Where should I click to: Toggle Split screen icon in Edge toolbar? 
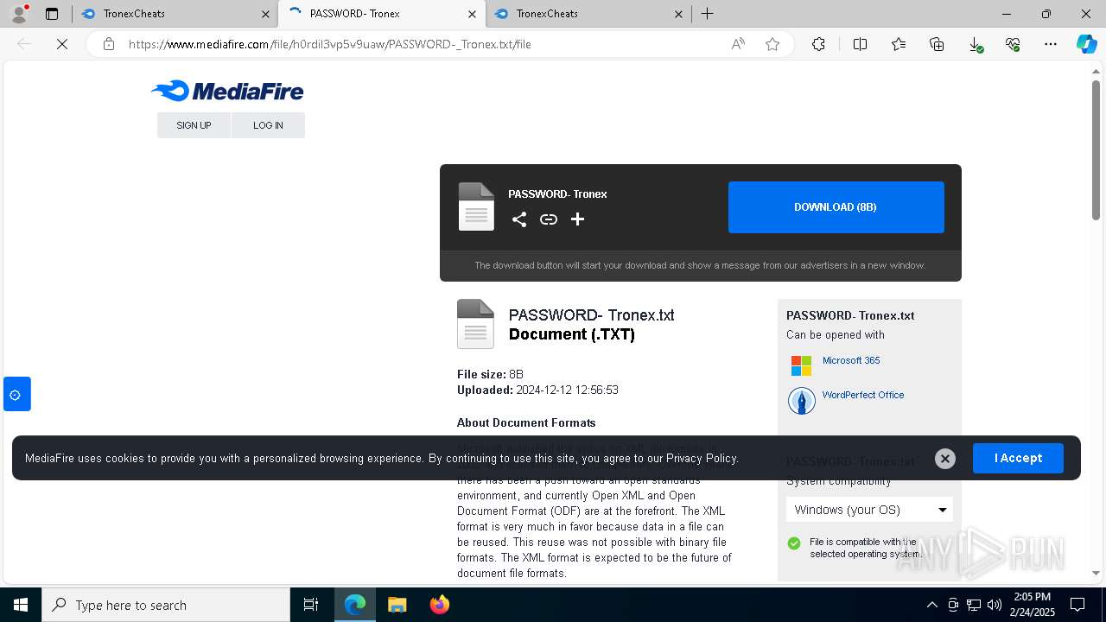(860, 44)
